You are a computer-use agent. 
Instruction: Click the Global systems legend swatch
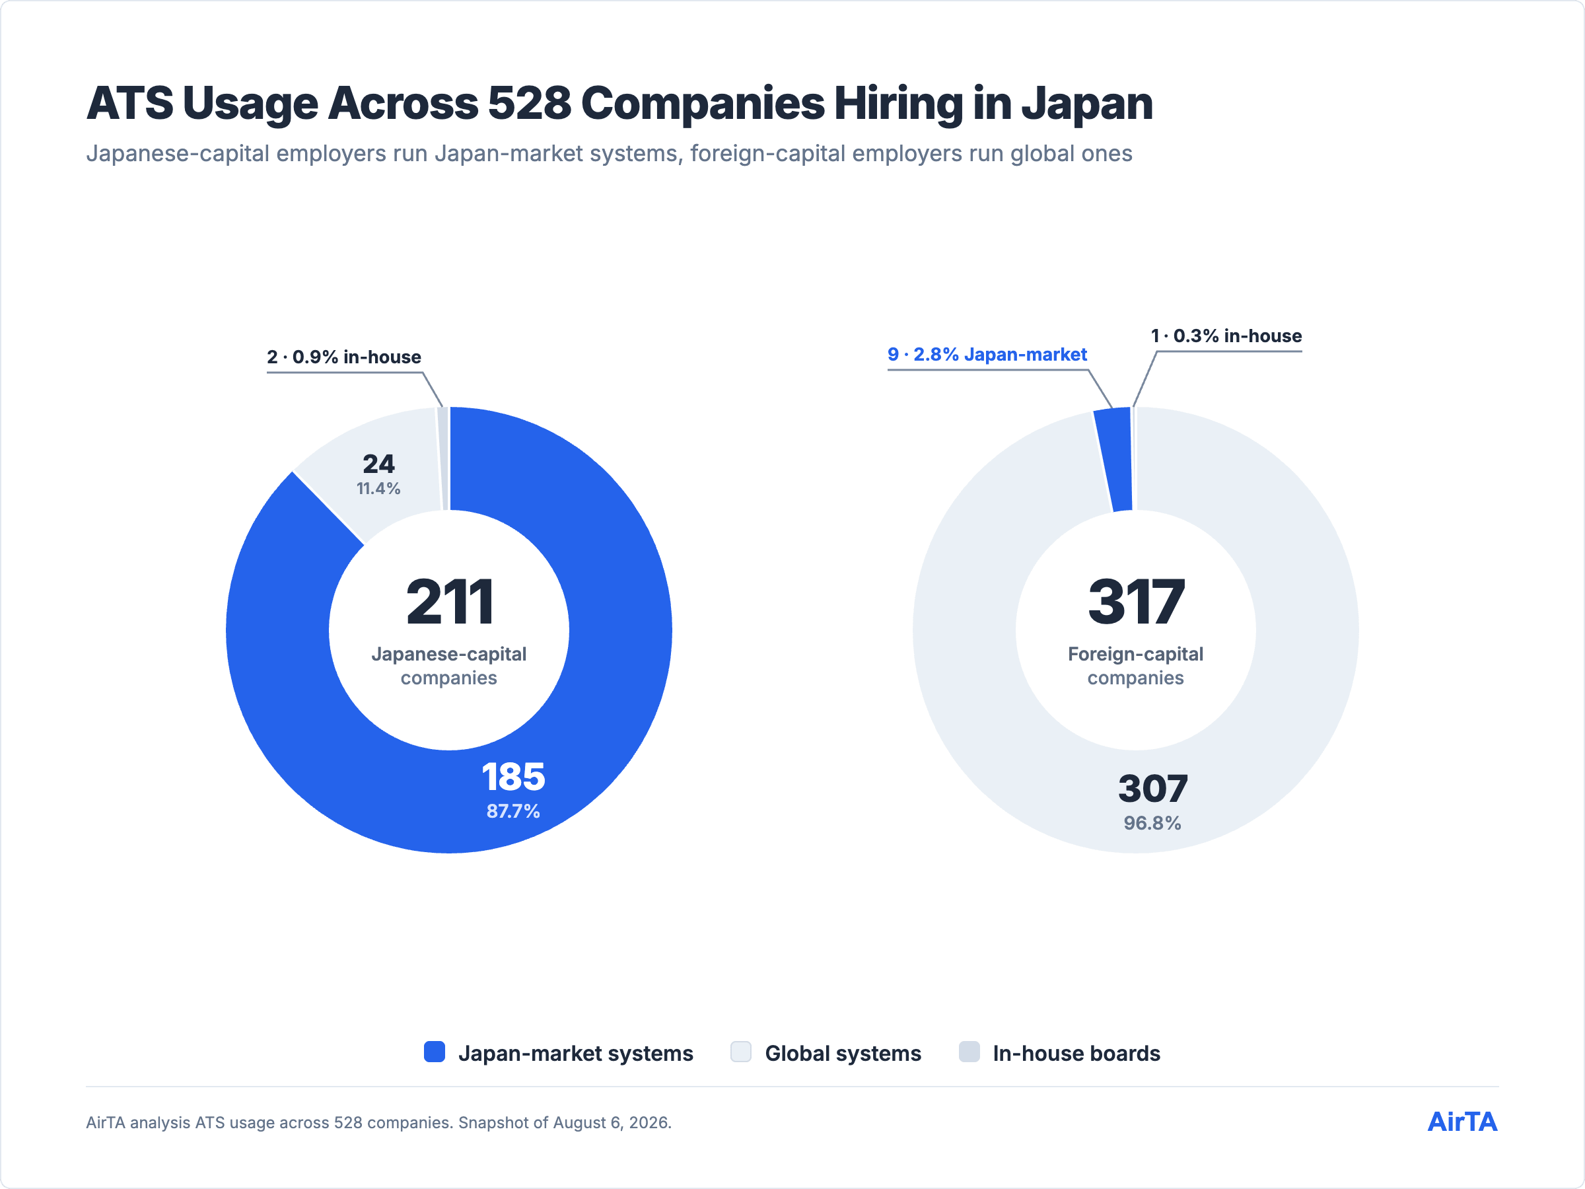tap(741, 1052)
